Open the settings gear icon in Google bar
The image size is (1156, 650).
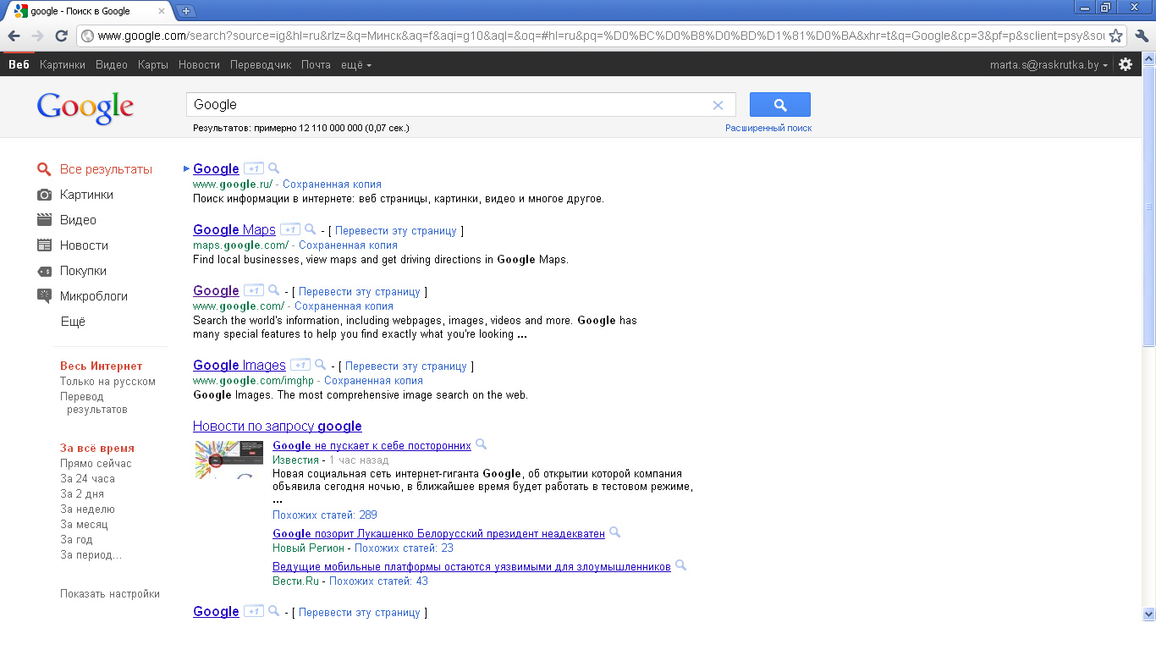[x=1125, y=64]
